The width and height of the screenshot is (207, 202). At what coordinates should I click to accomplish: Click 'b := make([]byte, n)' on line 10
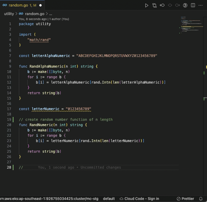pos(48,72)
